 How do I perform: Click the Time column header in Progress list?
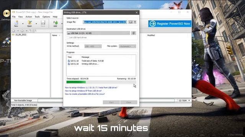[70, 57]
